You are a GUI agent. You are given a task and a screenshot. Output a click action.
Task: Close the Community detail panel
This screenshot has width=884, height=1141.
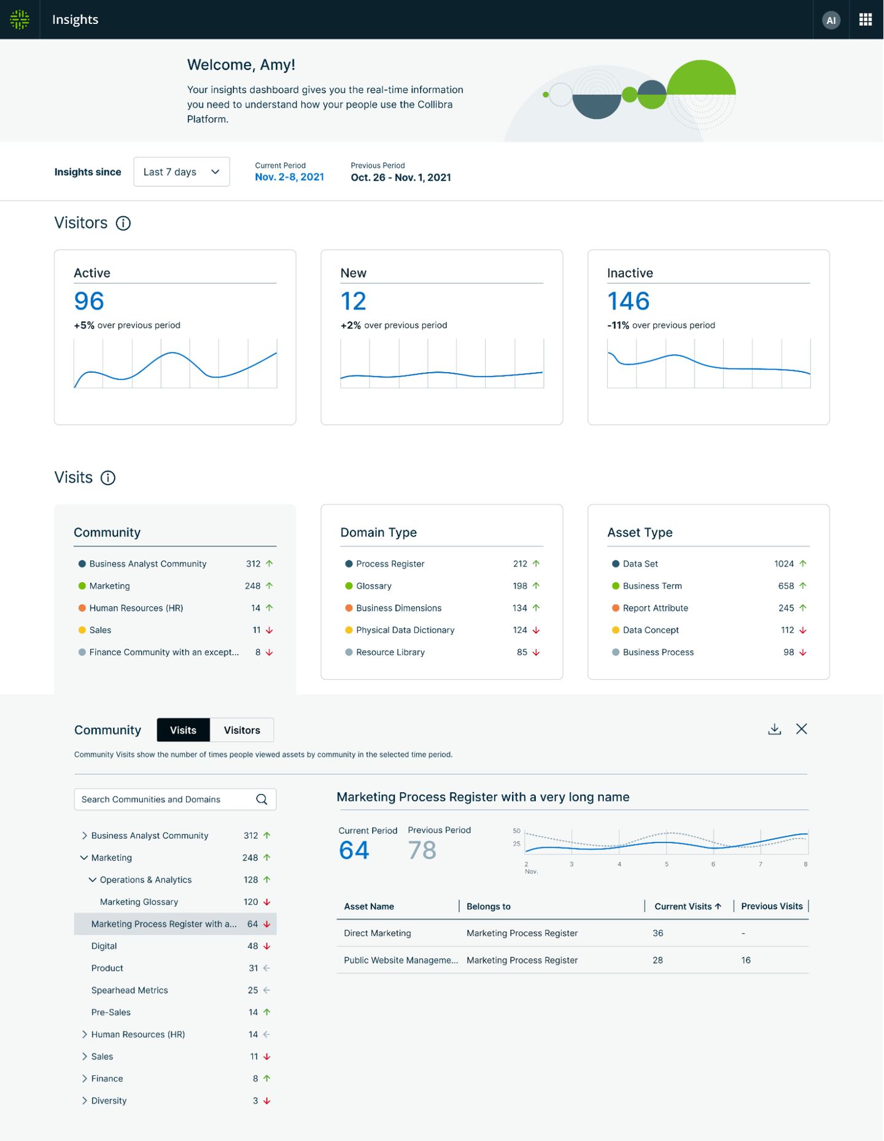click(802, 729)
